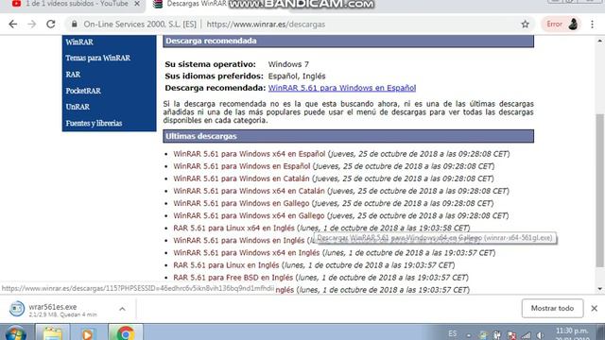The width and height of the screenshot is (605, 340).
Task: Click the volume speaker tray icon
Action: (x=540, y=335)
